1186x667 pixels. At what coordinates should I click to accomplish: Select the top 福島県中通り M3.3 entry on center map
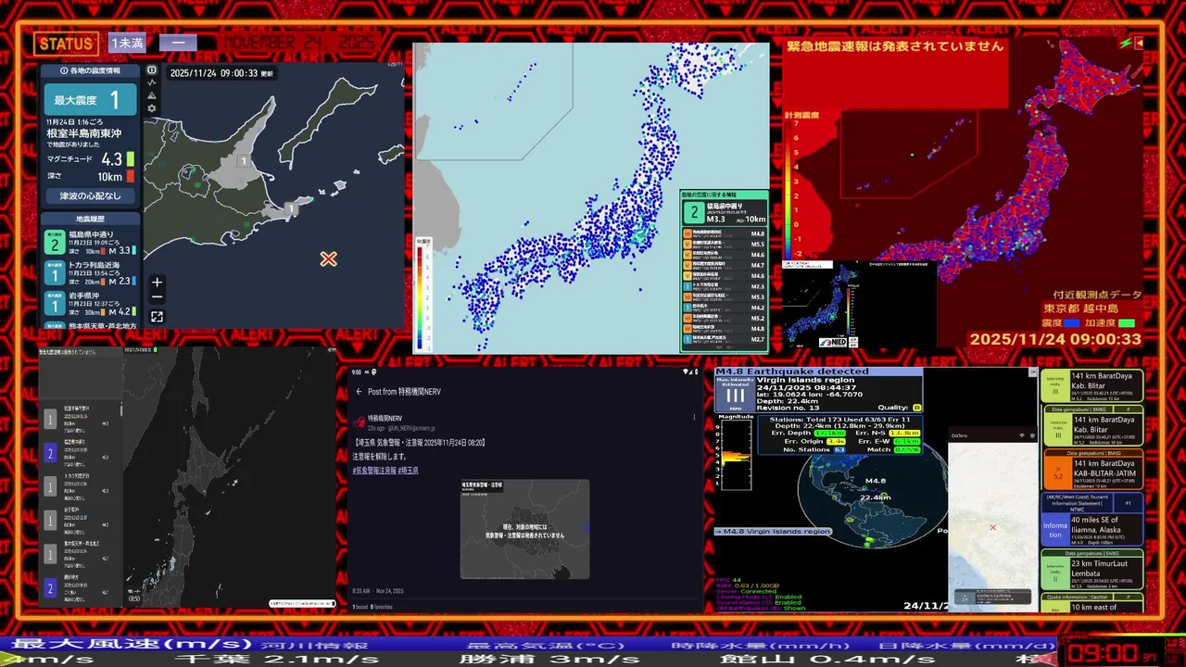(725, 214)
